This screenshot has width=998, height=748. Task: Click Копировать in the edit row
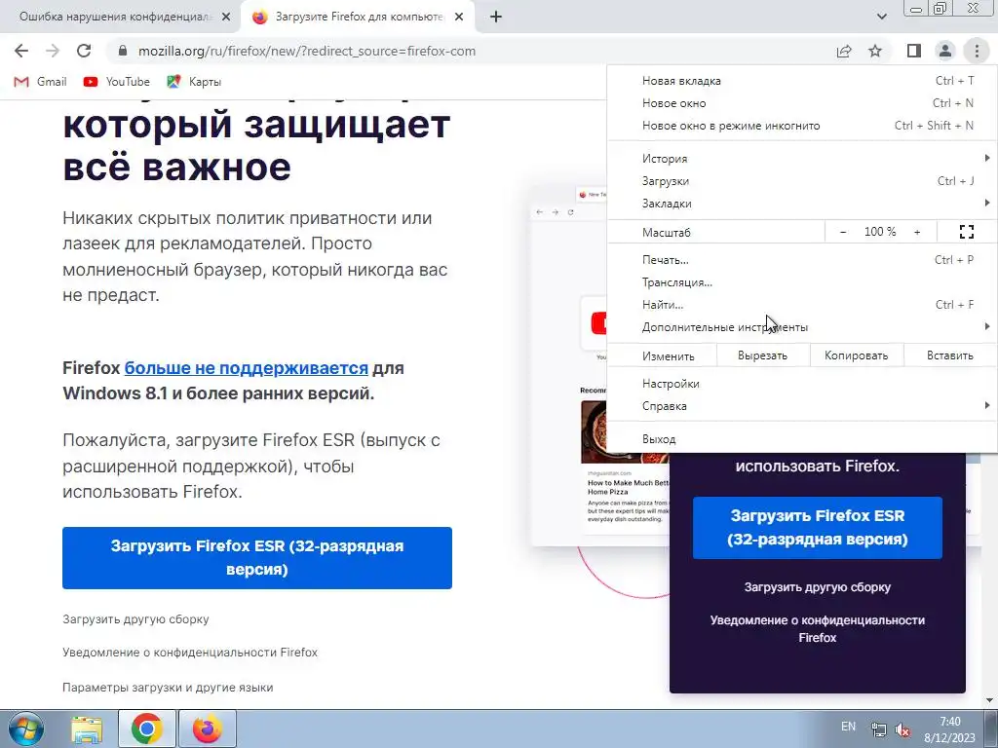(856, 355)
